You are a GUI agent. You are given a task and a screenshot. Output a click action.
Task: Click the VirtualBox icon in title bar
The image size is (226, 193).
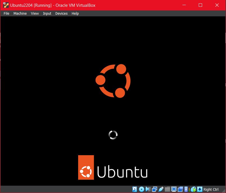click(6, 5)
